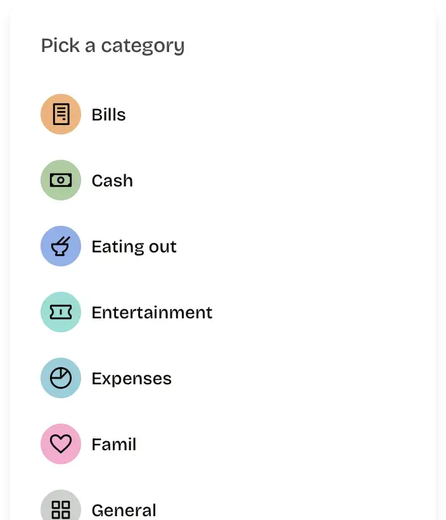This screenshot has height=520, width=446.
Task: Select the Famil text label
Action: click(114, 445)
